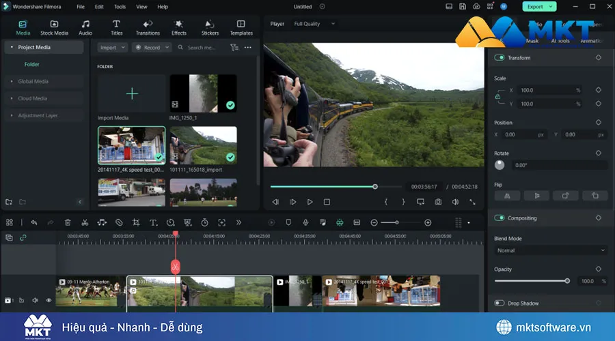Screen dimensions: 615x341
Task: Enable the Drop Shadow switch
Action: tap(500, 303)
